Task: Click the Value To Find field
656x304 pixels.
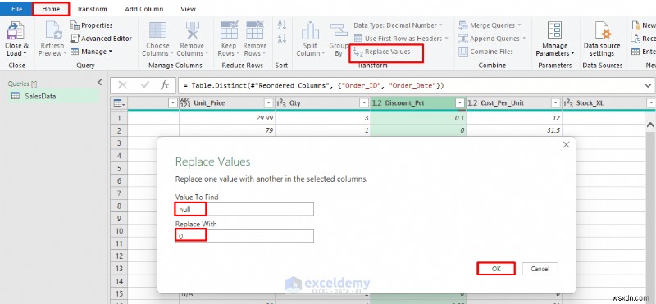Action: tap(244, 210)
